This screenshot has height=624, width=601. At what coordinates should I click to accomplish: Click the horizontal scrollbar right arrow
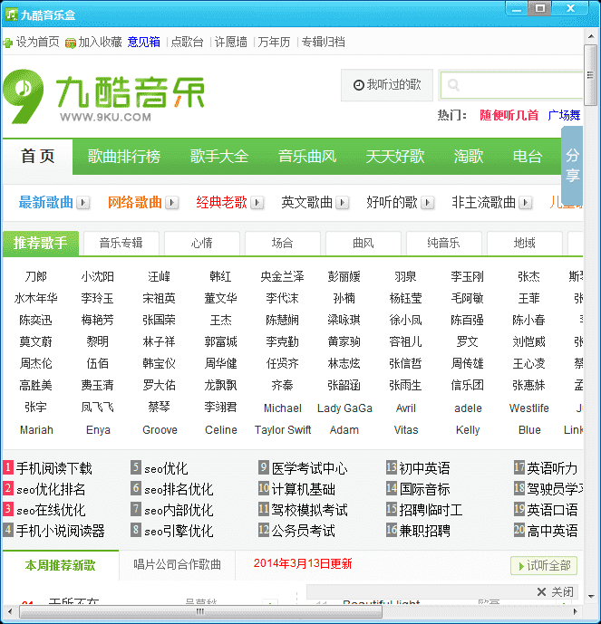575,611
